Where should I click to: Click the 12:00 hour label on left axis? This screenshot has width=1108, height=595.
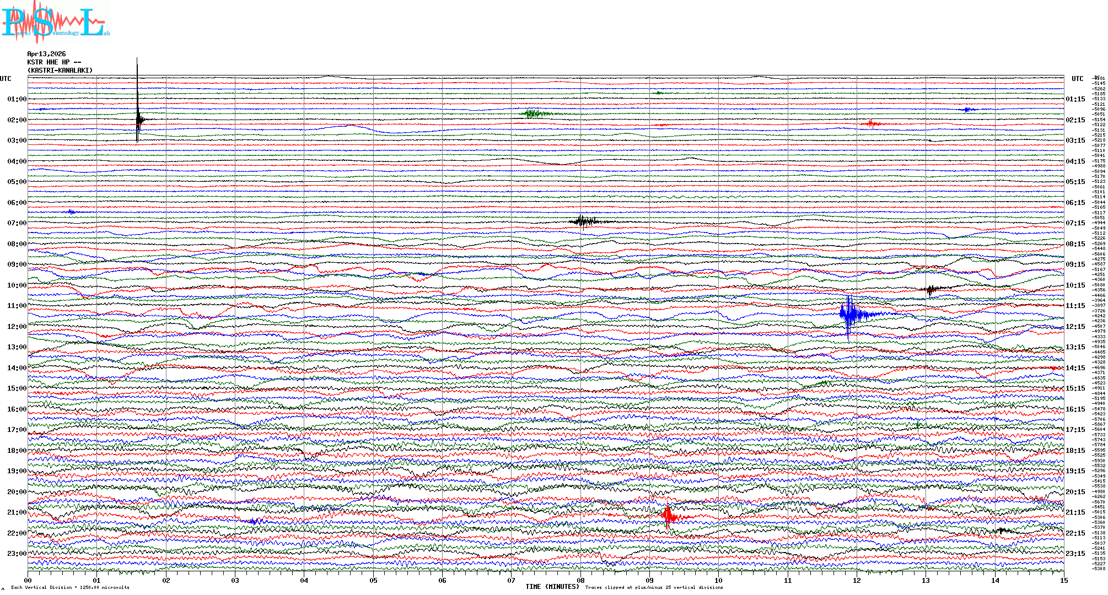coord(17,327)
